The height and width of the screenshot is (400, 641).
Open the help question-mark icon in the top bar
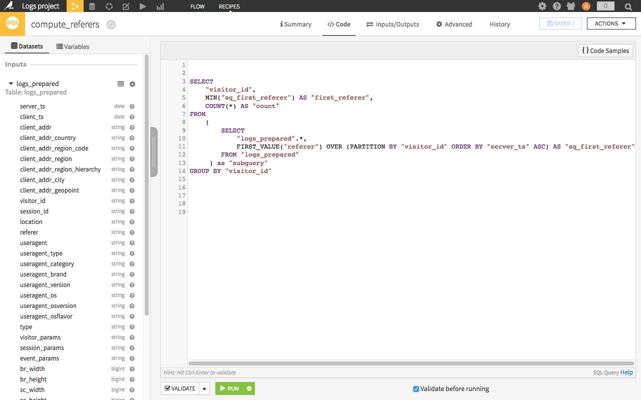[556, 6]
